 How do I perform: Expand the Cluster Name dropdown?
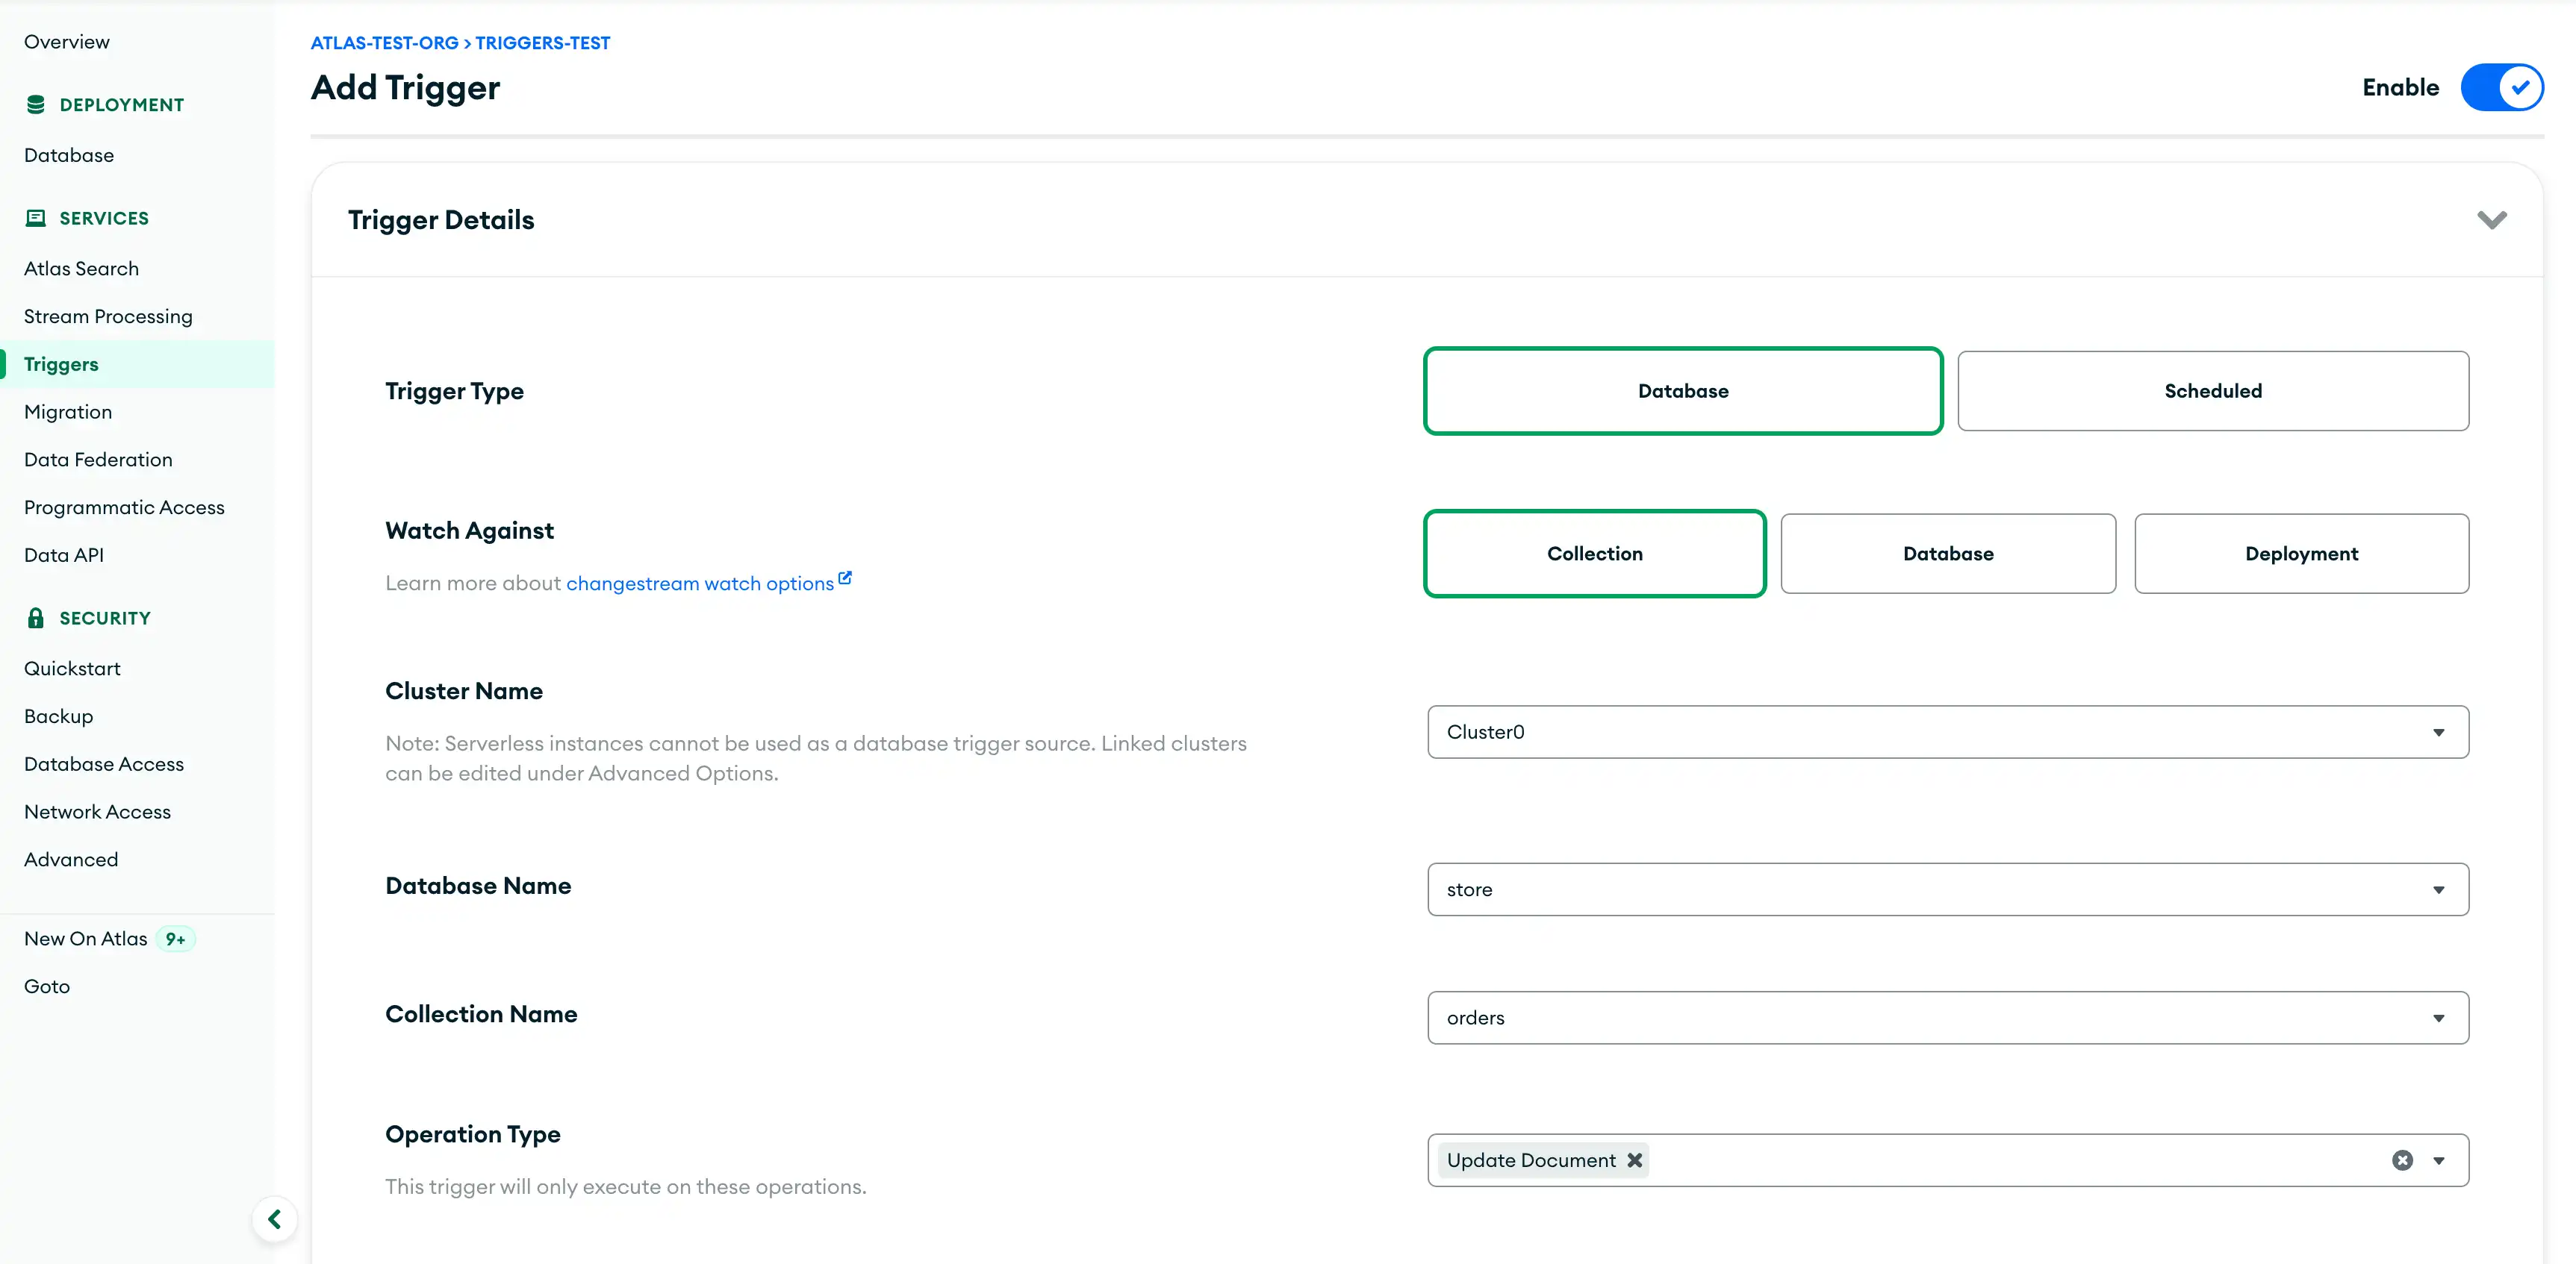coord(2438,730)
